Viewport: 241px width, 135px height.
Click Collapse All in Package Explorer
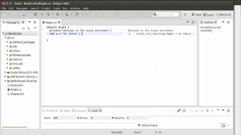coord(23,28)
